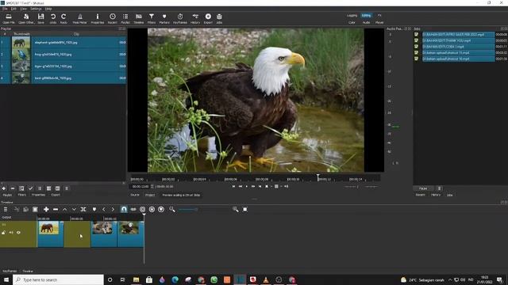Click the Open File toolbar icon
Viewport: 508px width, 285px height.
click(x=9, y=18)
